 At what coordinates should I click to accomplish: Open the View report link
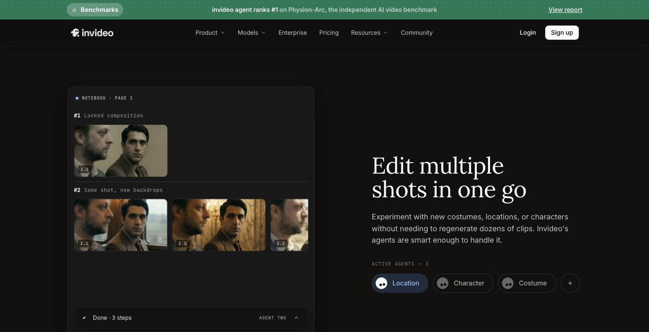[565, 10]
